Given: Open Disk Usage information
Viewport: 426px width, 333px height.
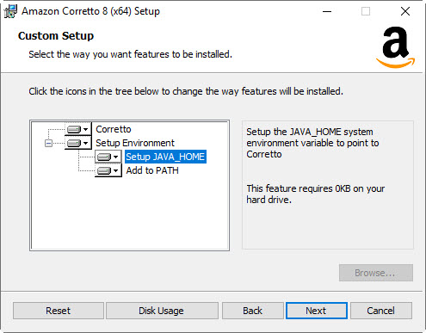Looking at the screenshot, I should tap(162, 311).
